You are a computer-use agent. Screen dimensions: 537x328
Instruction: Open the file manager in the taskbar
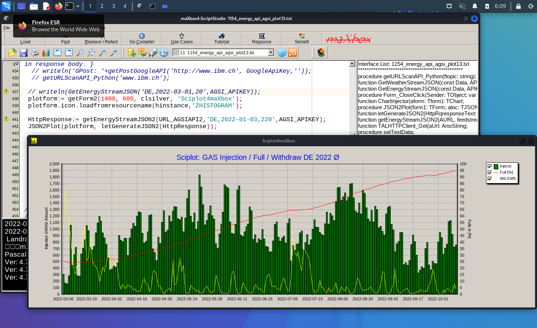(34, 6)
